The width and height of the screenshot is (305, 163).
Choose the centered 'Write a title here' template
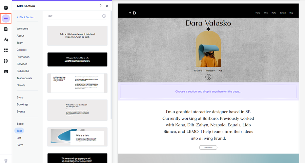click(x=77, y=110)
